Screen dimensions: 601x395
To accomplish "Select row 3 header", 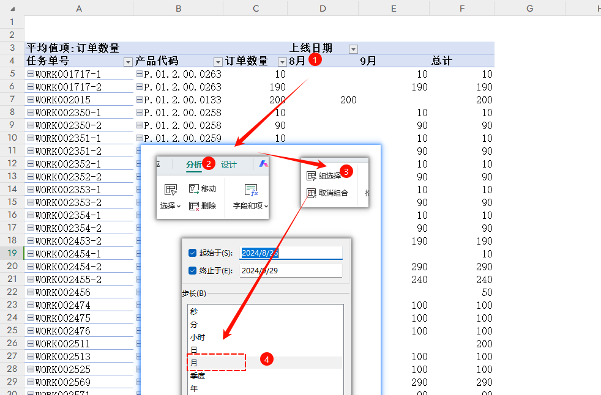I will coord(12,48).
